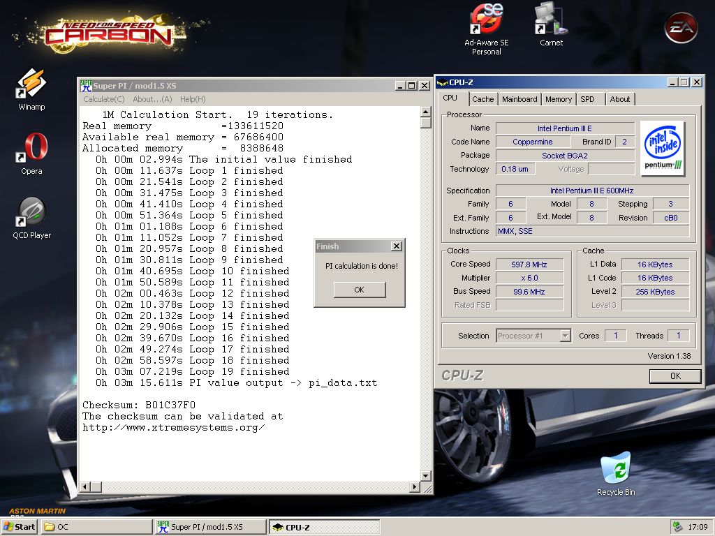The height and width of the screenshot is (536, 715).
Task: Click the 1M Calculation Start line
Action: 218,115
